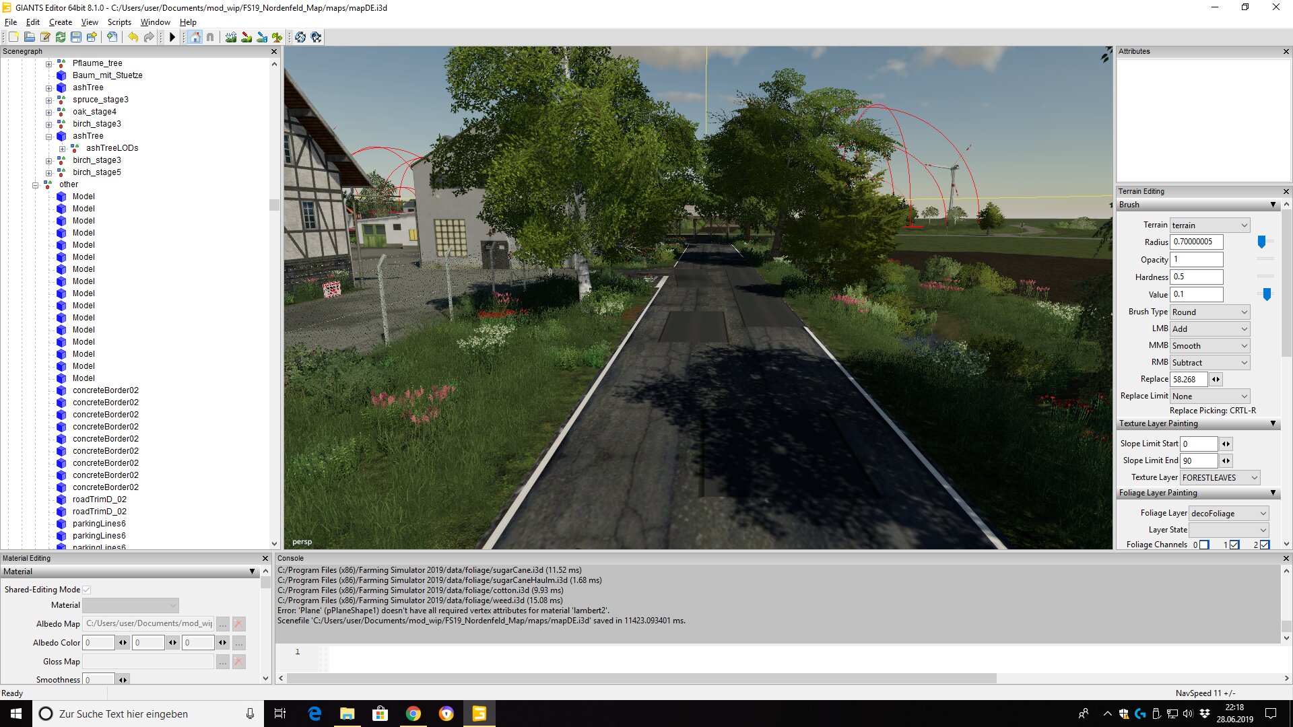Screen dimensions: 1293x727
Task: Click the Save scene floppy disk icon
Action: [x=76, y=37]
